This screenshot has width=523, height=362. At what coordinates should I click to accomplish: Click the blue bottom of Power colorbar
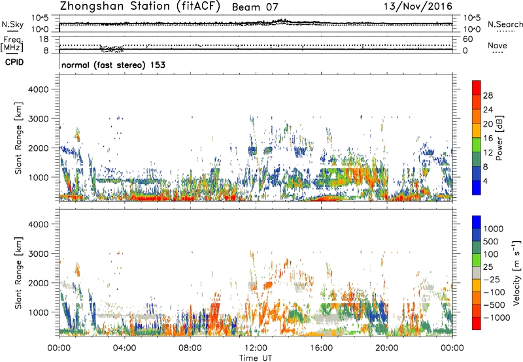[x=477, y=188]
